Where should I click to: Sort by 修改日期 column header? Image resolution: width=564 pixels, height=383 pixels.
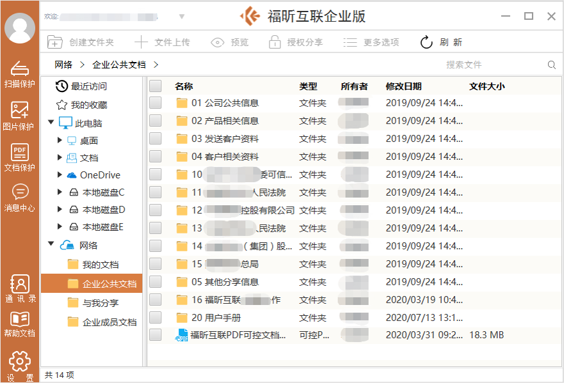(x=403, y=86)
